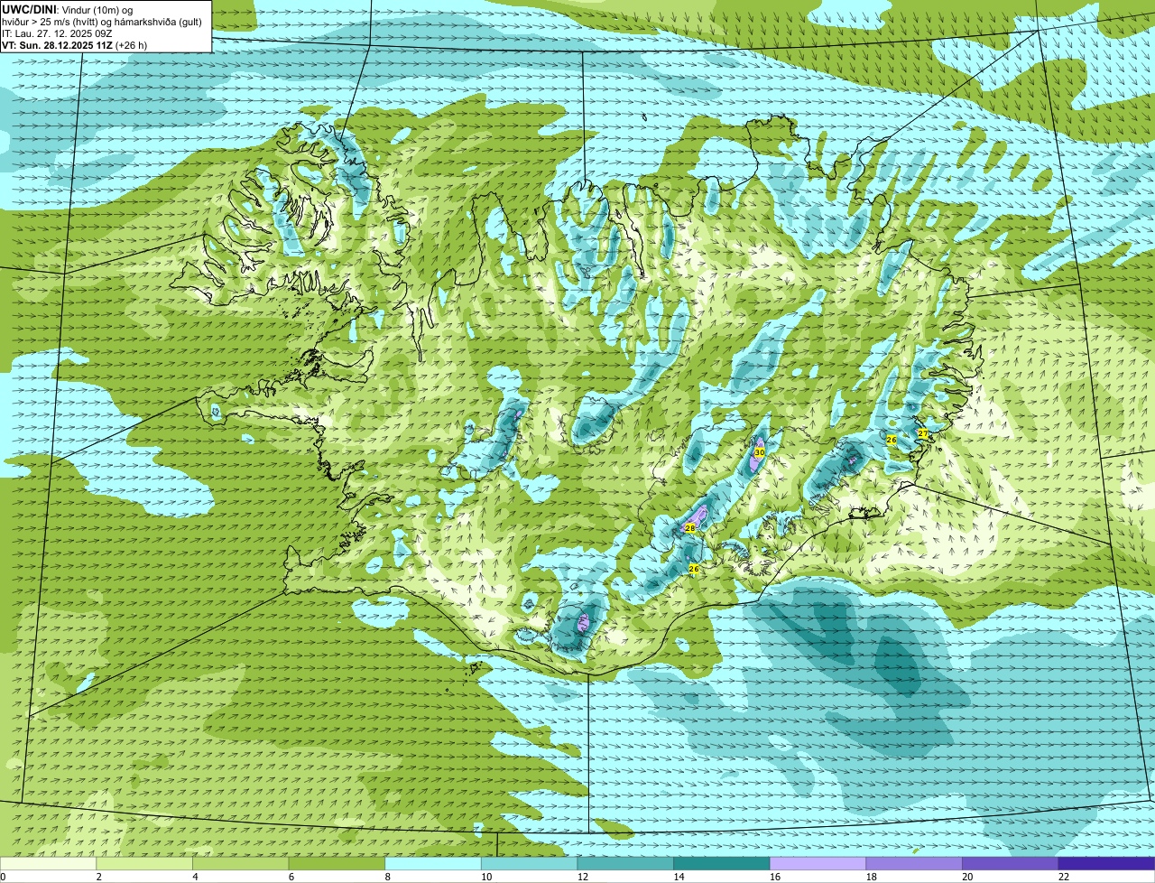
Task: Click the '10' scale label
Action: [486, 877]
